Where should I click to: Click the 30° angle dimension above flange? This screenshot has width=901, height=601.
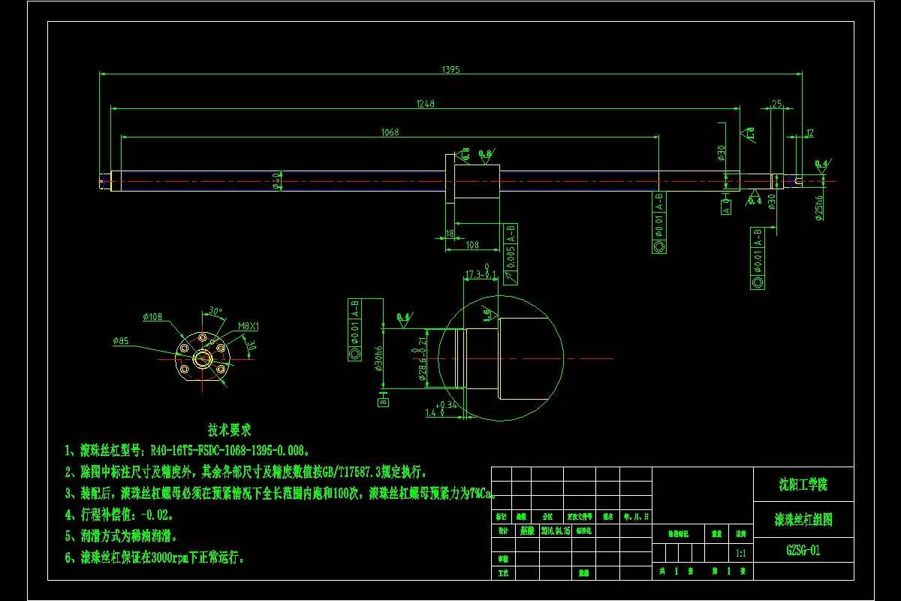tap(215, 310)
